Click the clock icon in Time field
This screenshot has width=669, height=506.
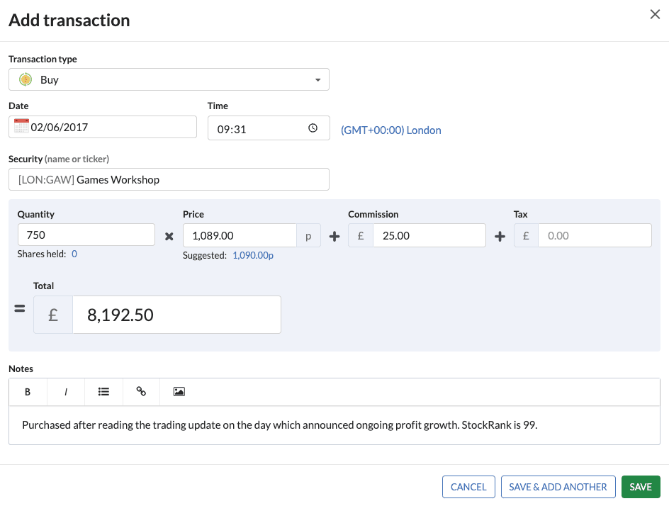(313, 129)
